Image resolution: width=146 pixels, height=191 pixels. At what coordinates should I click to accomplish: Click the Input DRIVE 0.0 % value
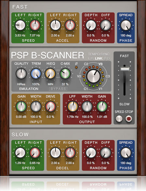pyautogui.click(x=51, y=117)
